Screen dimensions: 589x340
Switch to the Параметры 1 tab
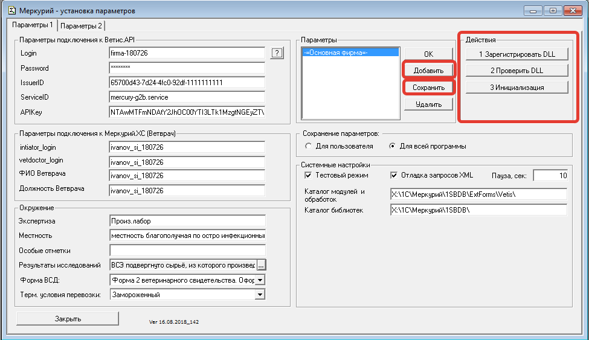click(32, 25)
